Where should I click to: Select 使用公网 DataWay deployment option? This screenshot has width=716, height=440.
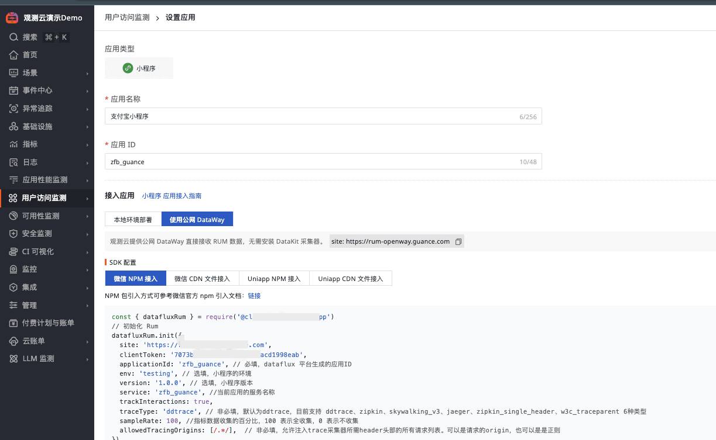(197, 219)
